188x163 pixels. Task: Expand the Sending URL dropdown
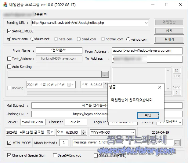coord(146,23)
